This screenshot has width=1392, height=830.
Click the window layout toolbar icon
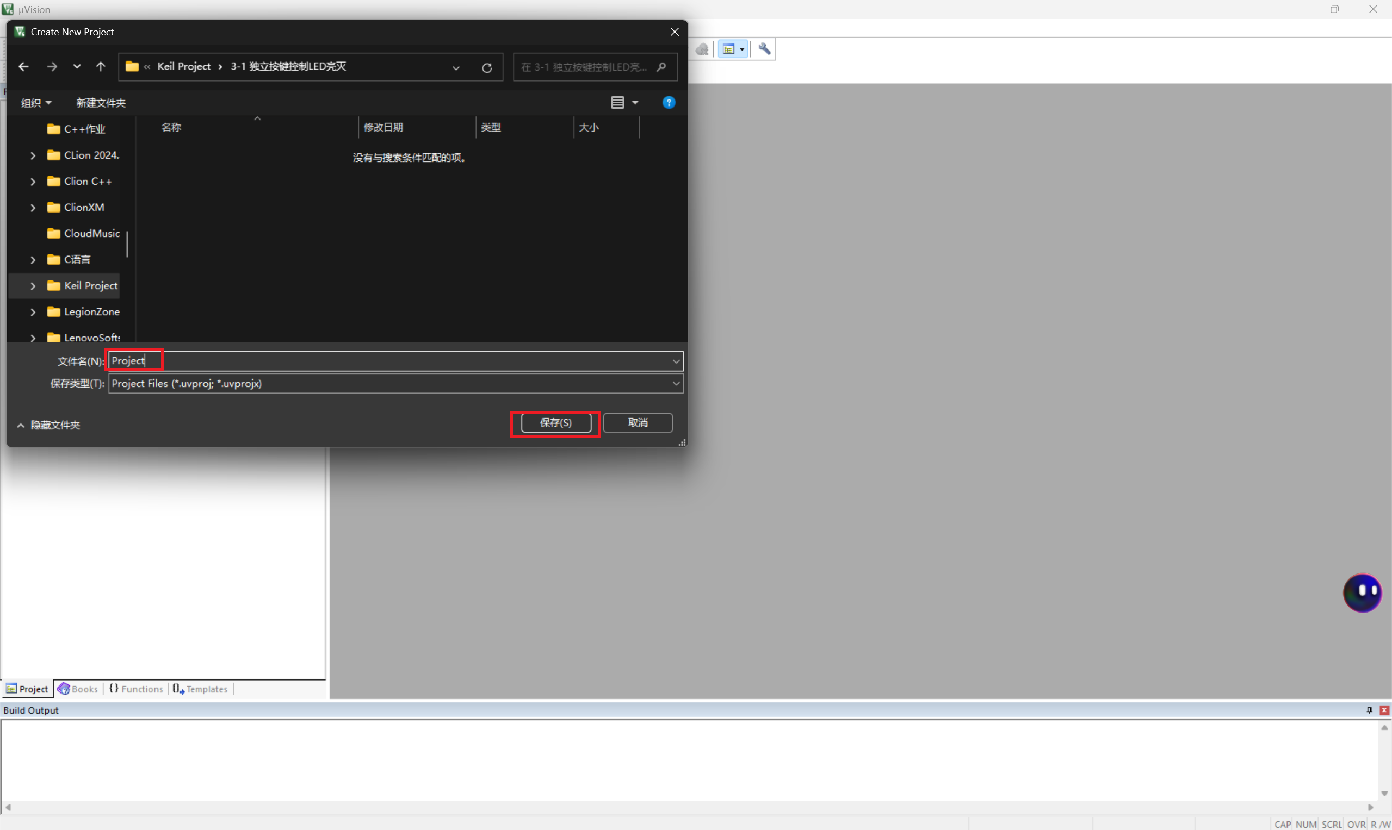729,49
